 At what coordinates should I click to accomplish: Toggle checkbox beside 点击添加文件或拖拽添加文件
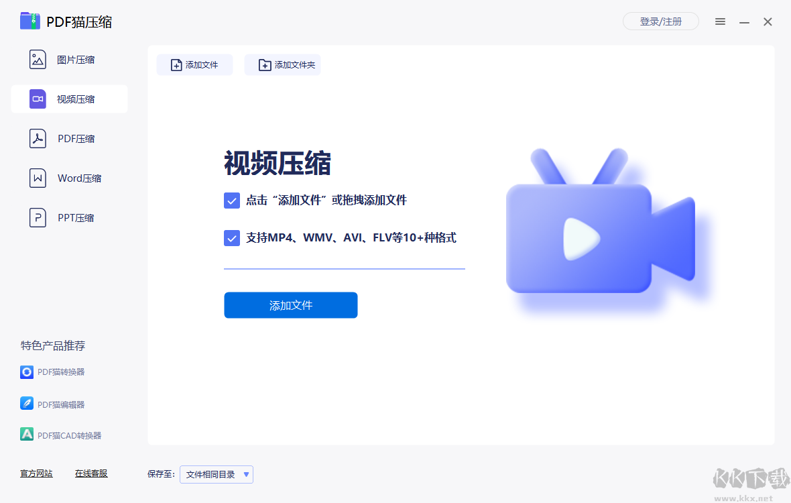coord(231,201)
